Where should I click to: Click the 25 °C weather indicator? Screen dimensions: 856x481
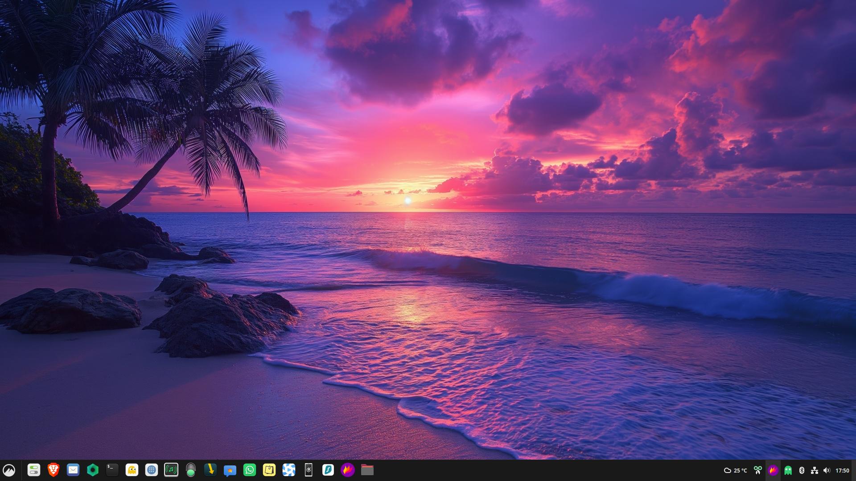(735, 470)
